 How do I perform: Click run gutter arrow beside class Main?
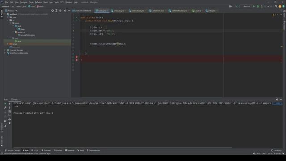click(x=76, y=17)
